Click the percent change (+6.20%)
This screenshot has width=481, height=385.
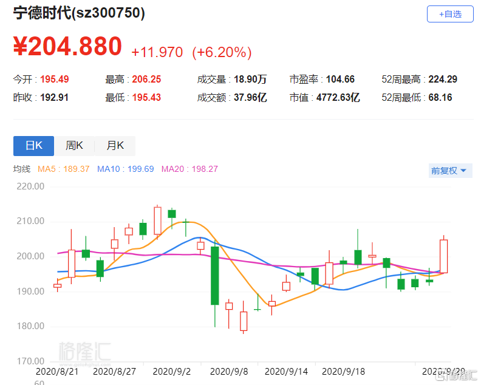(222, 52)
